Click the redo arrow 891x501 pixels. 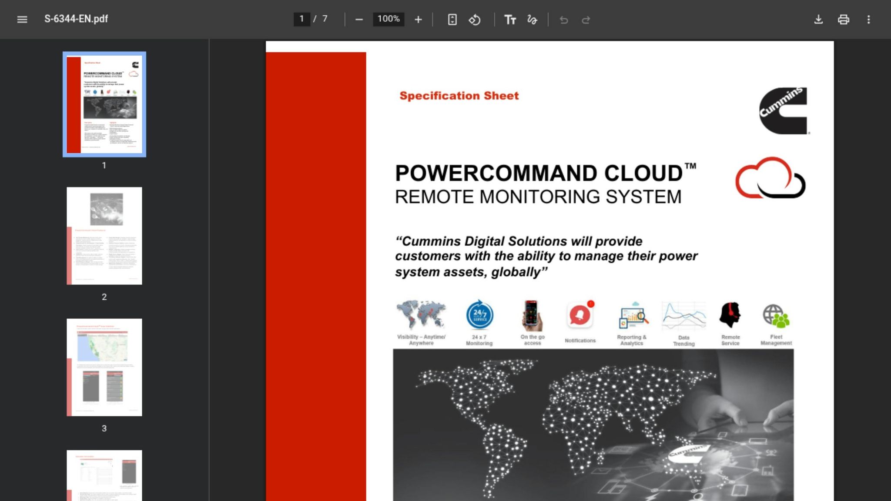586,20
